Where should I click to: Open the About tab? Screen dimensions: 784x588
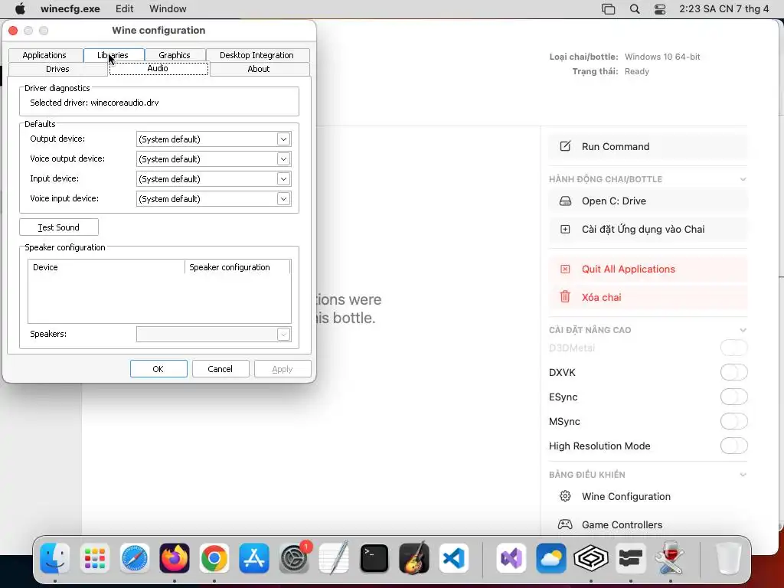(x=259, y=69)
